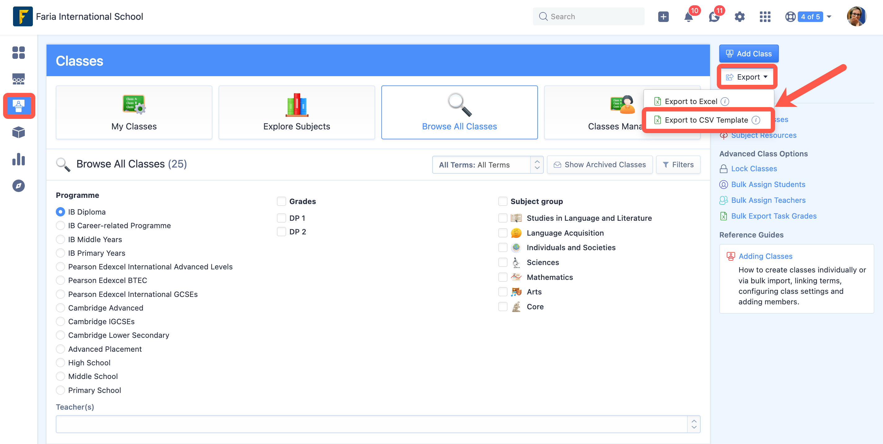Viewport: 883px width, 444px height.
Task: Open the Bulk Assign Students link
Action: (768, 185)
